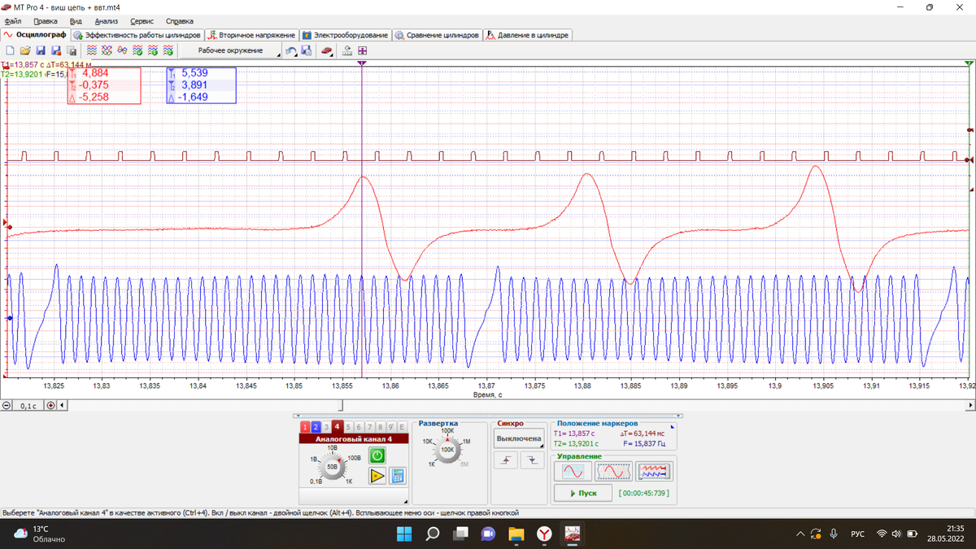Screen dimensions: 976x549
Task: Open taskbar search magnifier icon
Action: (x=432, y=534)
